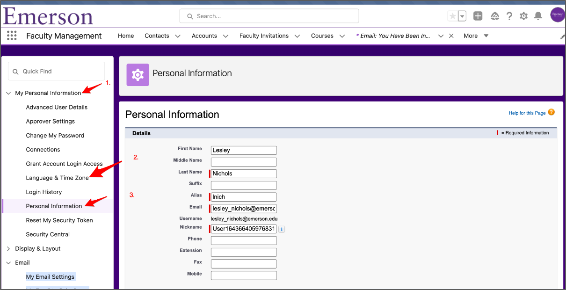Click the First Name field containing Lesley
This screenshot has width=566, height=290.
click(244, 150)
